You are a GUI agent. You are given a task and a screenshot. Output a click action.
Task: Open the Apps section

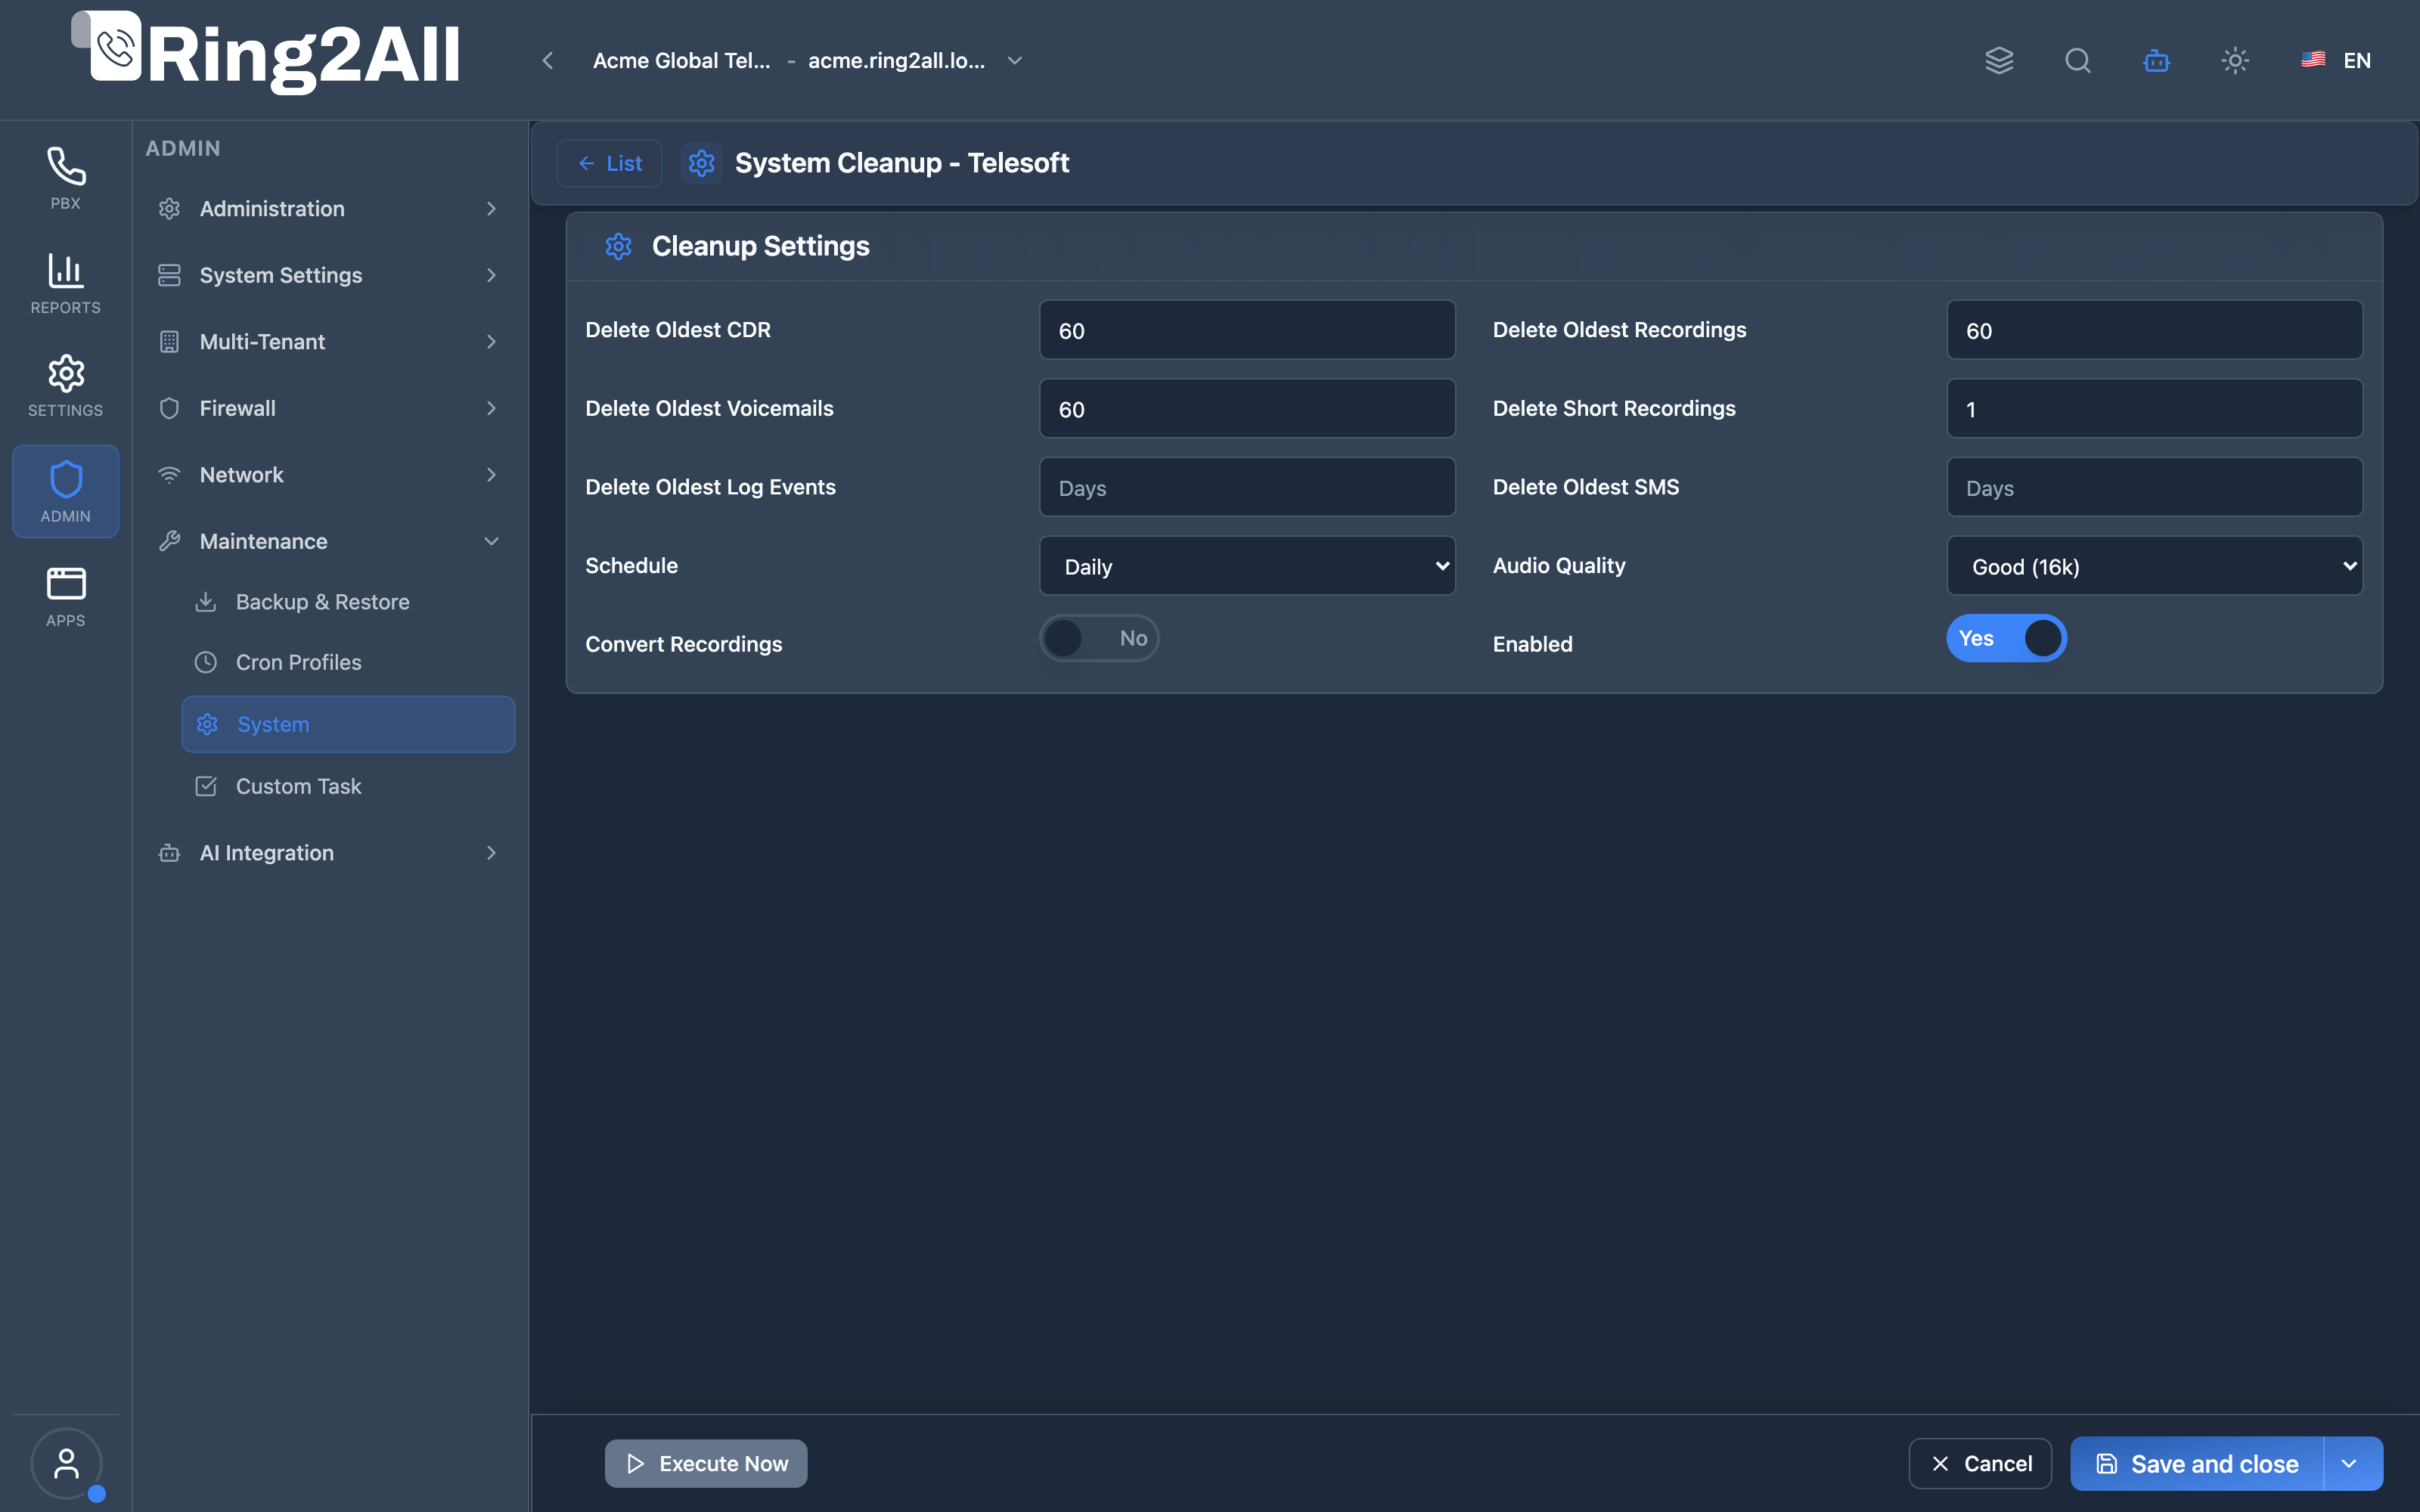pos(65,597)
